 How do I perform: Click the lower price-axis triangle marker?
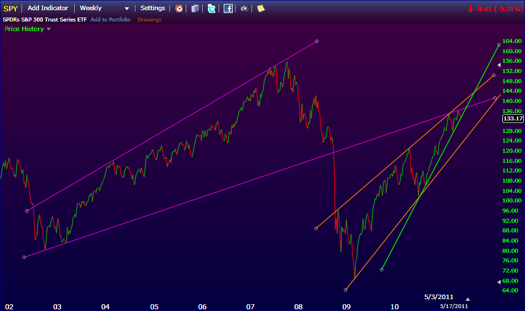(x=499, y=282)
